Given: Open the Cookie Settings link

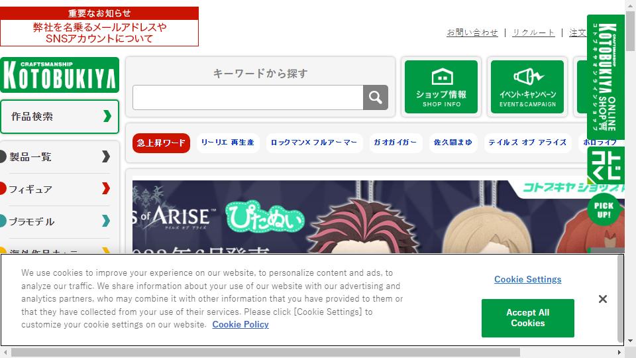Looking at the screenshot, I should coord(528,279).
